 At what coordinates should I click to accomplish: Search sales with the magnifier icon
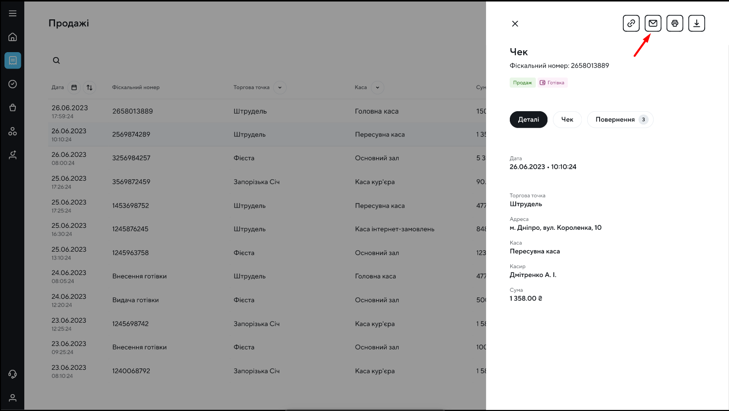coord(57,61)
